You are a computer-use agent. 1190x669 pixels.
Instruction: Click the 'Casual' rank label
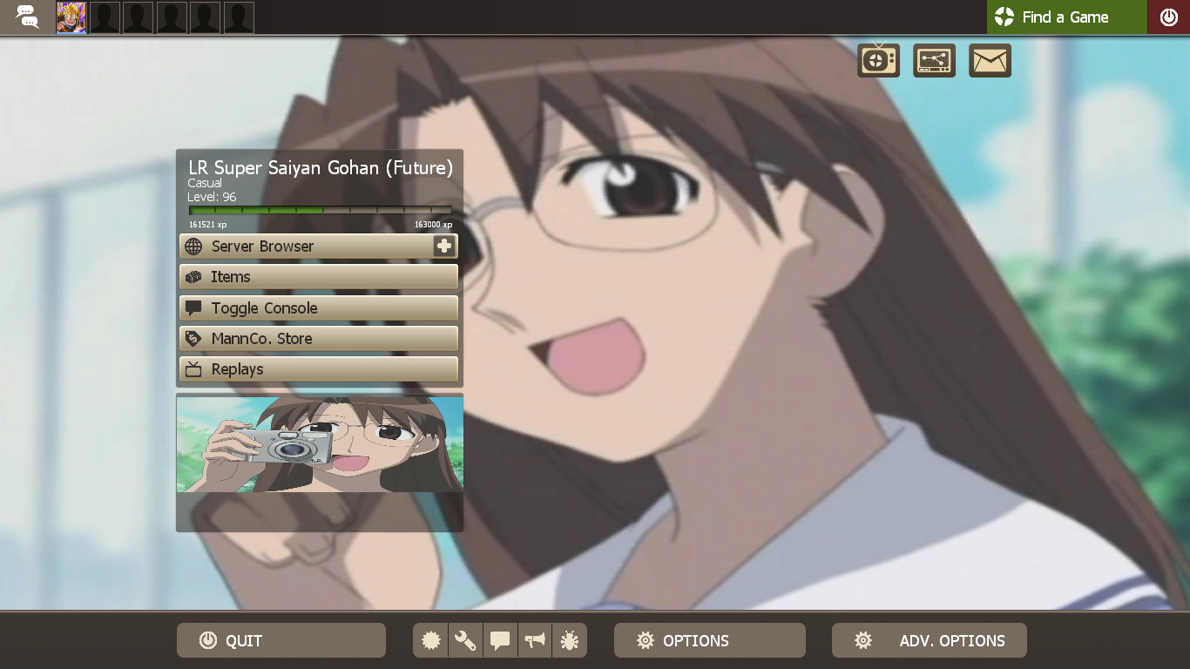[x=205, y=183]
